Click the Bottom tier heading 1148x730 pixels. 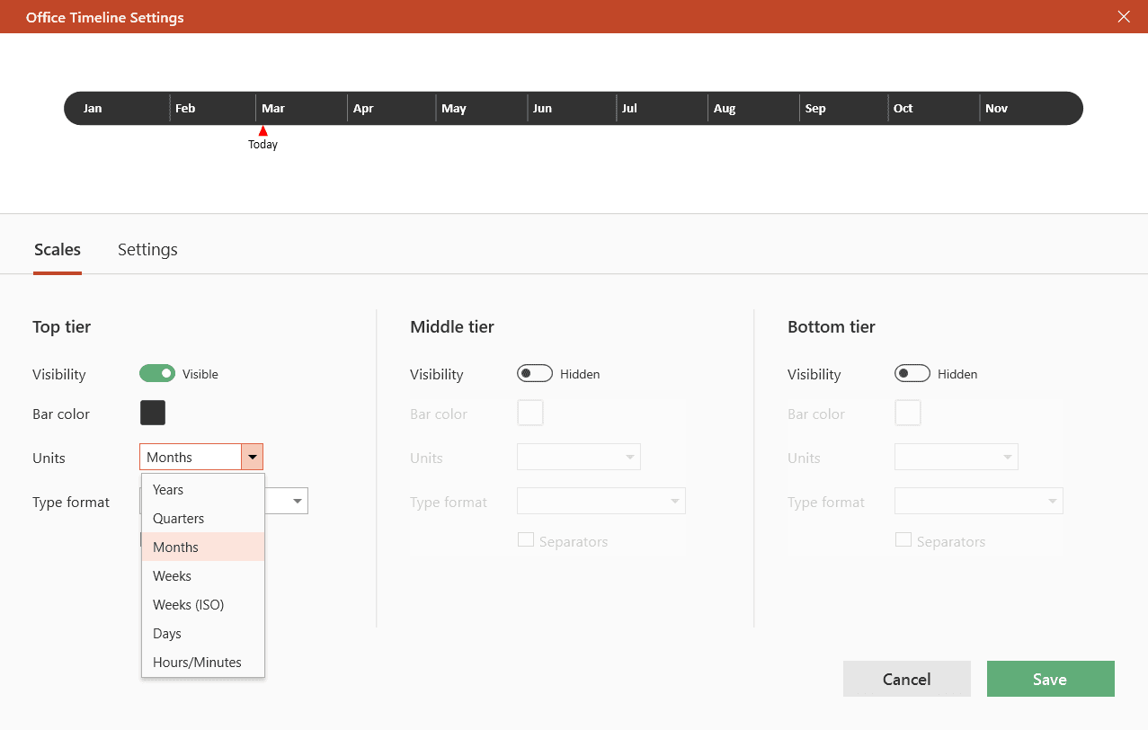click(832, 326)
